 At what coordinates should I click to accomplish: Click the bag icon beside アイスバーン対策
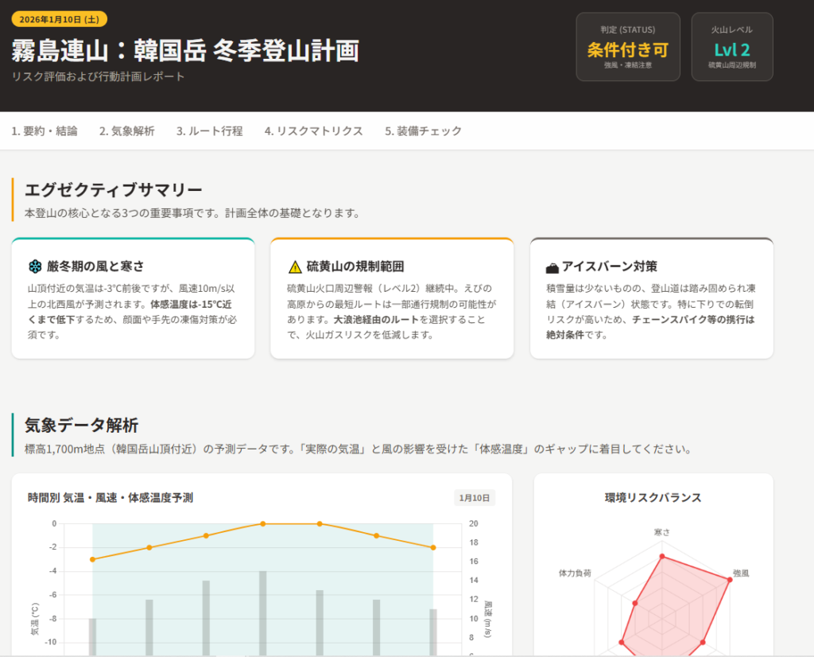552,266
